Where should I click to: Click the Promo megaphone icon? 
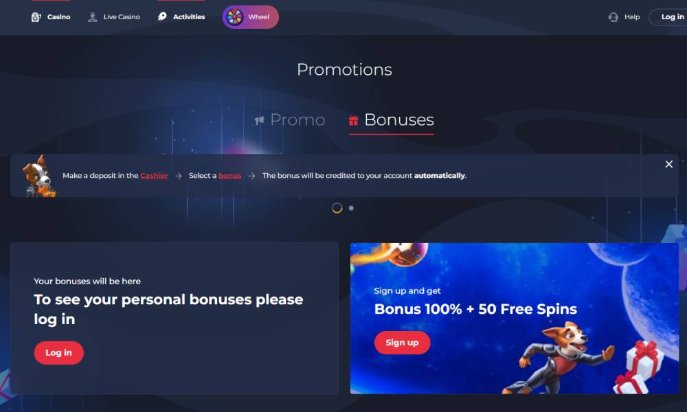(x=260, y=120)
